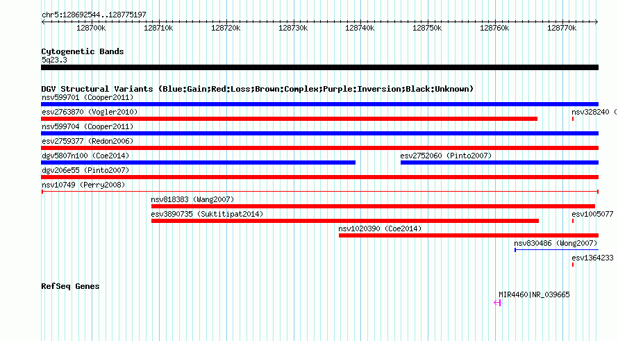Click the esv2763870 (Vogler2010) label

pyautogui.click(x=90, y=112)
